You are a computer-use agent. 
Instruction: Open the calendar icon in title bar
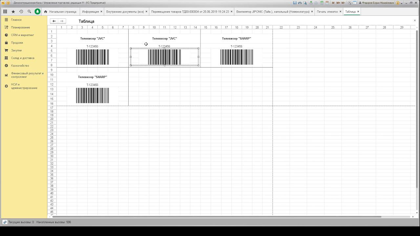click(x=327, y=3)
